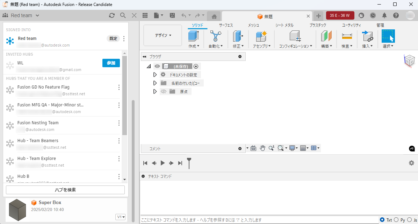Viewport: 418px width, 224px height.
Task: Open timeline settings gear
Action: point(412,163)
